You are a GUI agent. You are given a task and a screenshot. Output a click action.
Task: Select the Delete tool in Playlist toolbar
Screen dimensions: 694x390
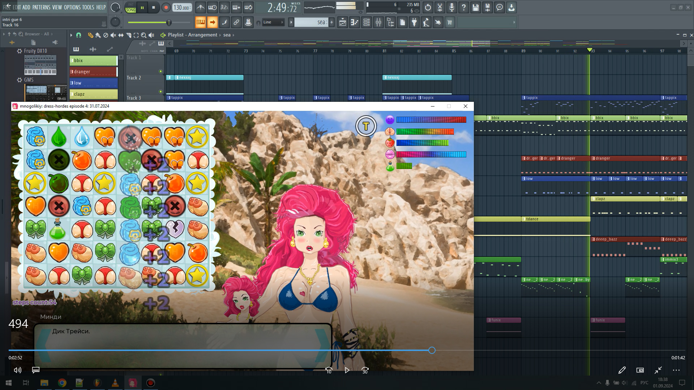(x=106, y=35)
